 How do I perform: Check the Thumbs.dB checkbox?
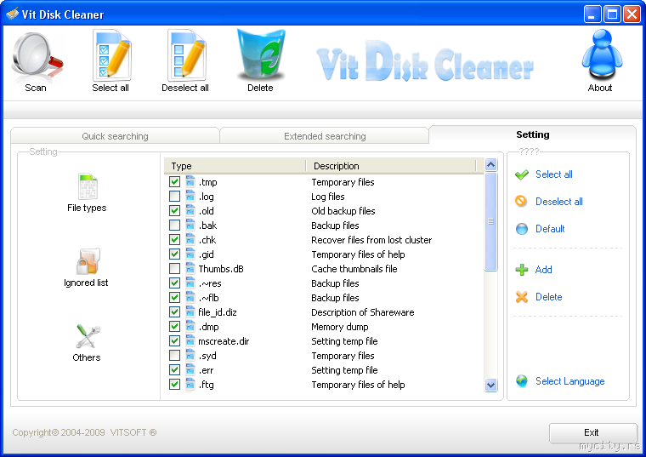[175, 269]
